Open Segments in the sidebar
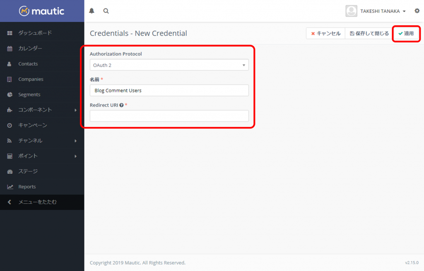The image size is (424, 271). pyautogui.click(x=29, y=95)
